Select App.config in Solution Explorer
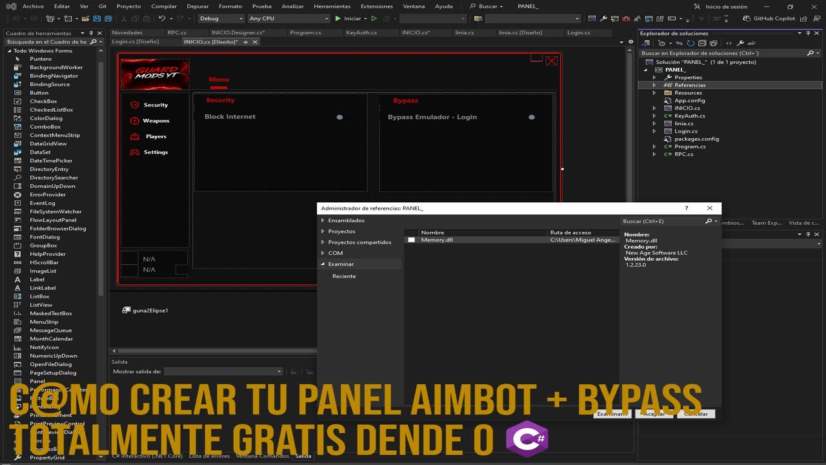Screen dimensions: 826x465 click(x=690, y=100)
